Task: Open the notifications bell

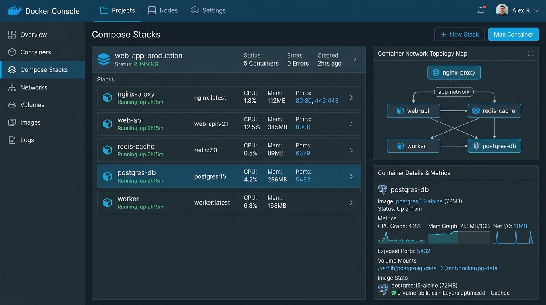Action: [x=481, y=10]
